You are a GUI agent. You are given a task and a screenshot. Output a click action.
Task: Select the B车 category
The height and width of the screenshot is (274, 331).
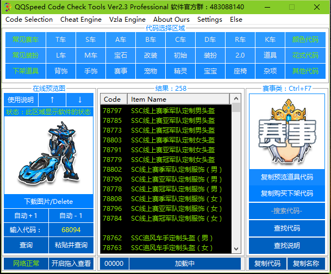151,40
